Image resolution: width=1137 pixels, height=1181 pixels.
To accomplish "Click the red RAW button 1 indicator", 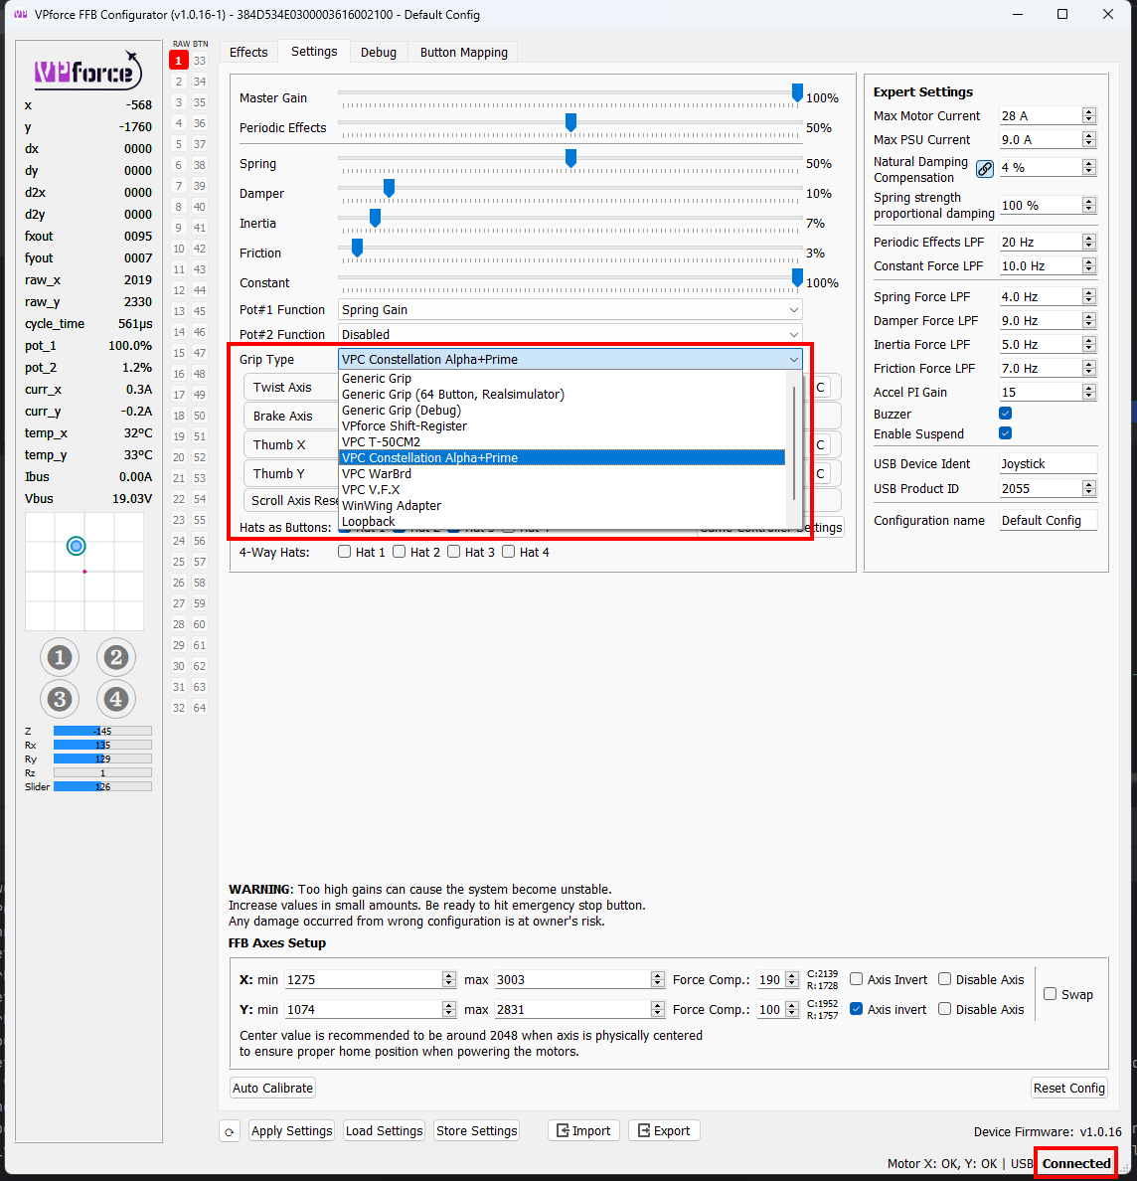I will tap(179, 61).
